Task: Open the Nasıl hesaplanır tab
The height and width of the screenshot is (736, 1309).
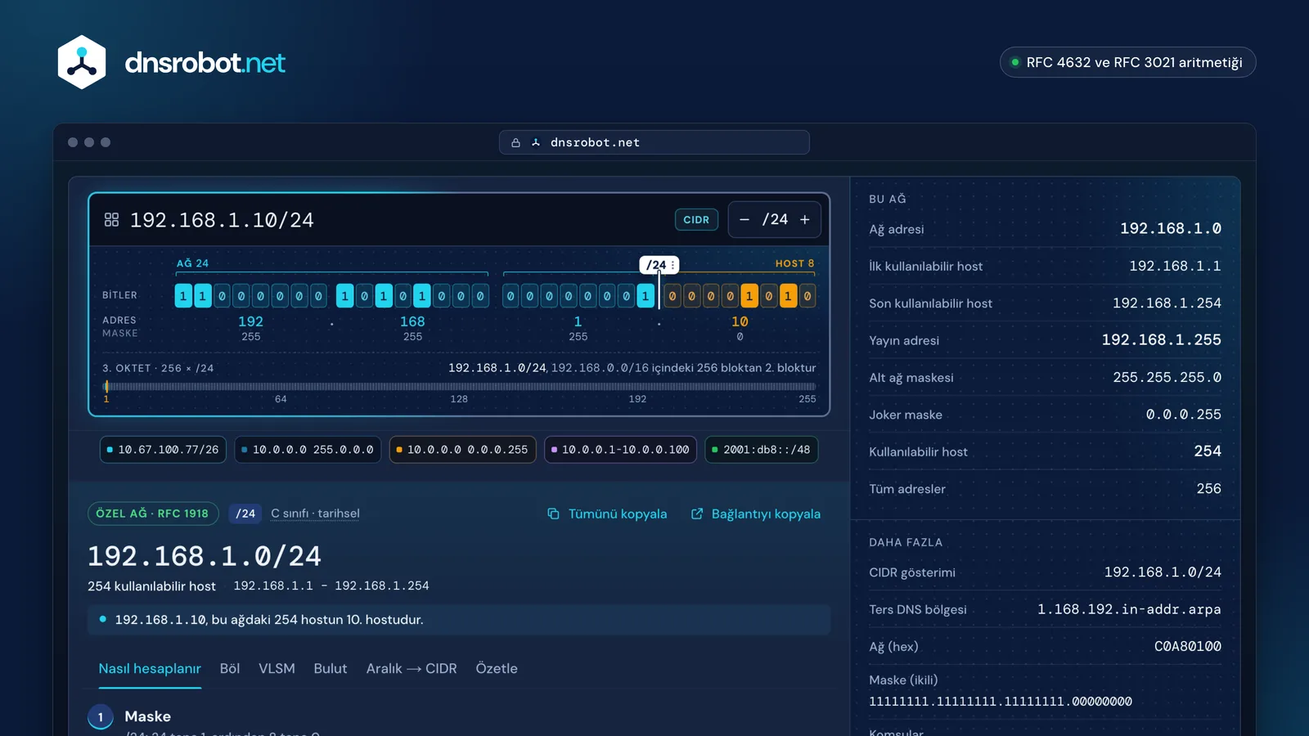Action: (x=150, y=669)
